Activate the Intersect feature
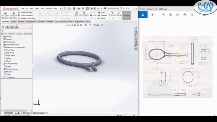217x122 pixels. [x=102, y=15]
